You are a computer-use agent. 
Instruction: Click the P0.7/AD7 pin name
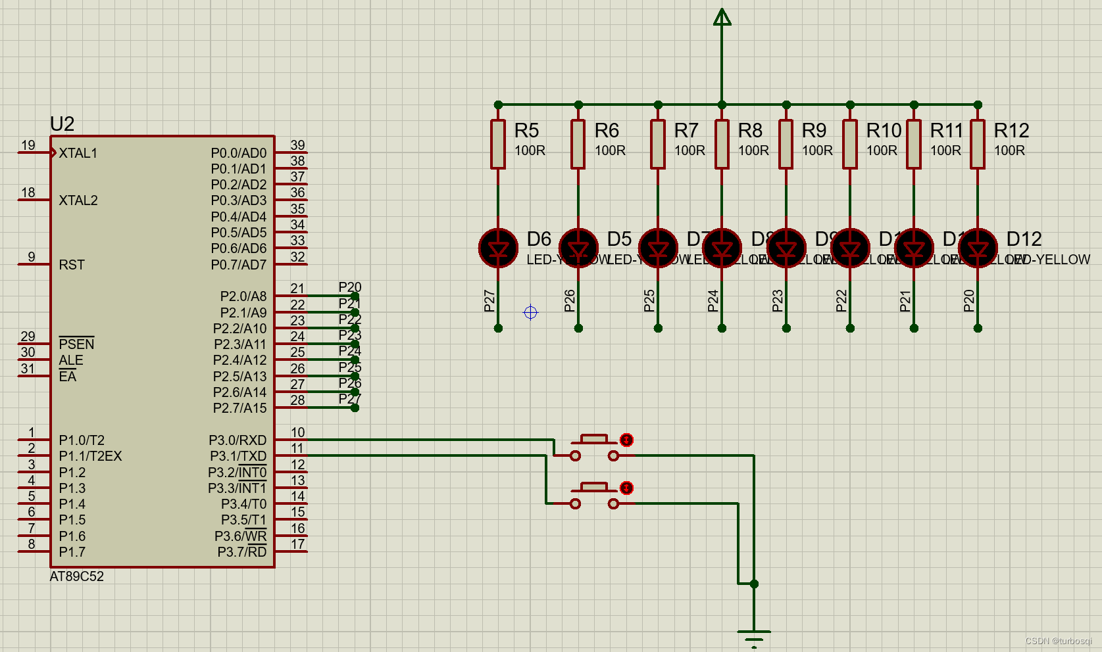[x=239, y=265]
